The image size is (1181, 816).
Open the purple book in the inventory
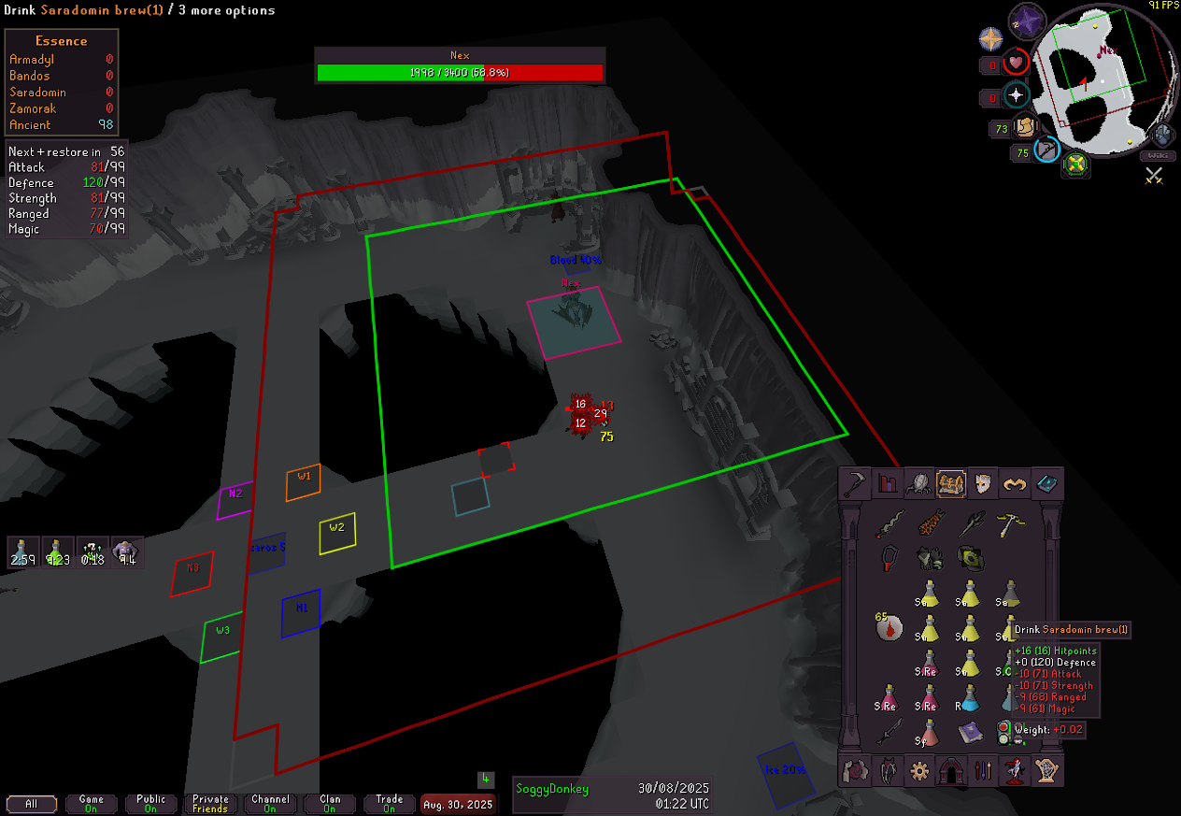click(x=970, y=731)
